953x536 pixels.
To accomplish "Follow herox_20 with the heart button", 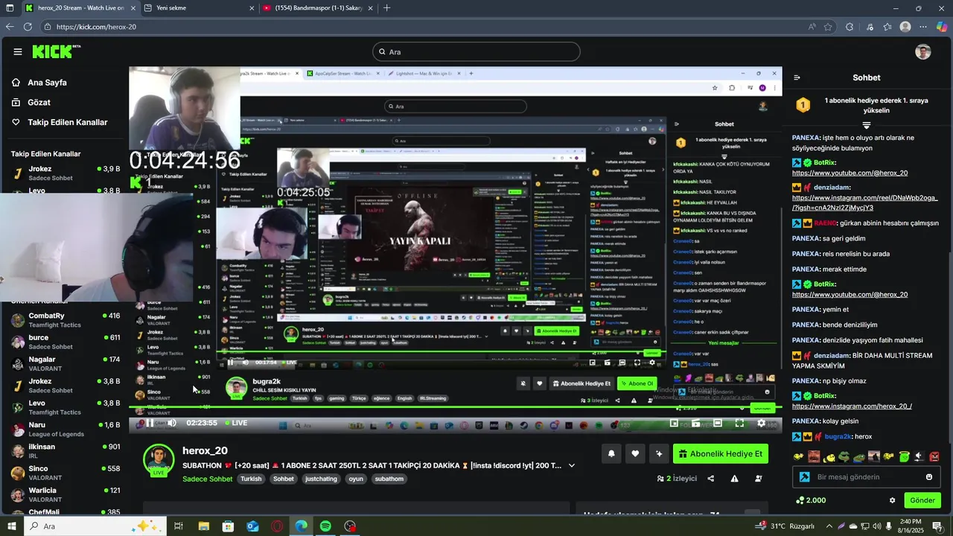I will (635, 453).
